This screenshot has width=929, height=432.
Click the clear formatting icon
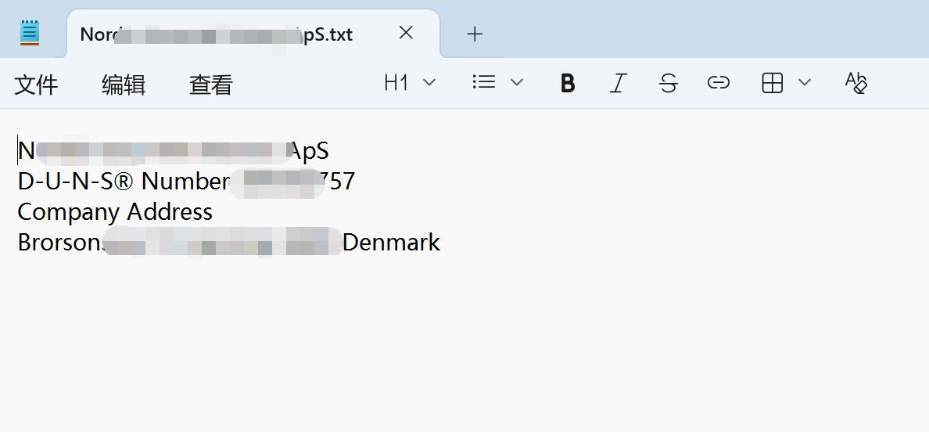tap(856, 83)
